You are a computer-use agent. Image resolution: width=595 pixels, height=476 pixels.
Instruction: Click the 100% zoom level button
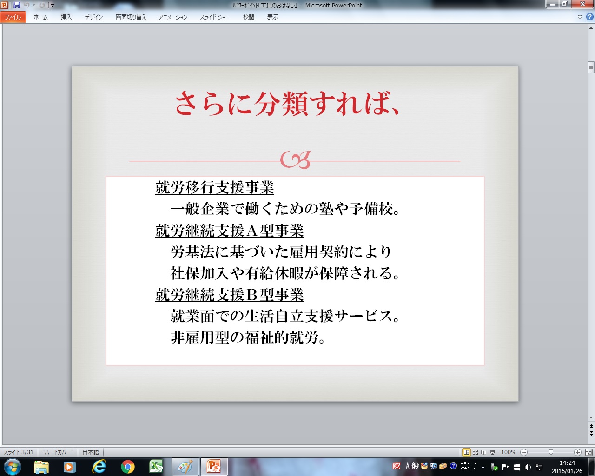click(509, 452)
